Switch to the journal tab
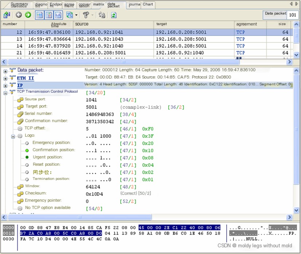 [134, 5]
